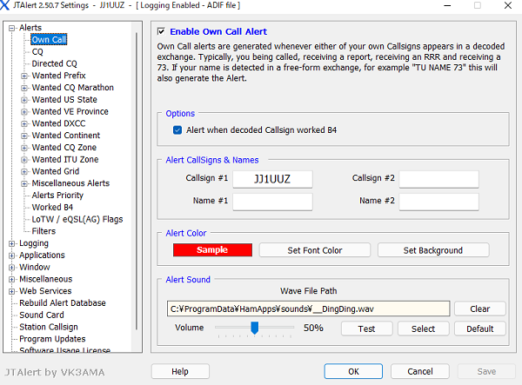Expand the Logging tree node
This screenshot has width=522, height=385.
click(11, 243)
